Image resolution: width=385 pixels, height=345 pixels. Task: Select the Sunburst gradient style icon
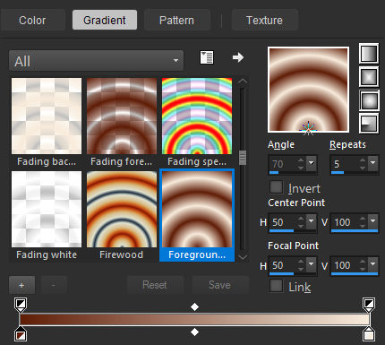[x=369, y=100]
